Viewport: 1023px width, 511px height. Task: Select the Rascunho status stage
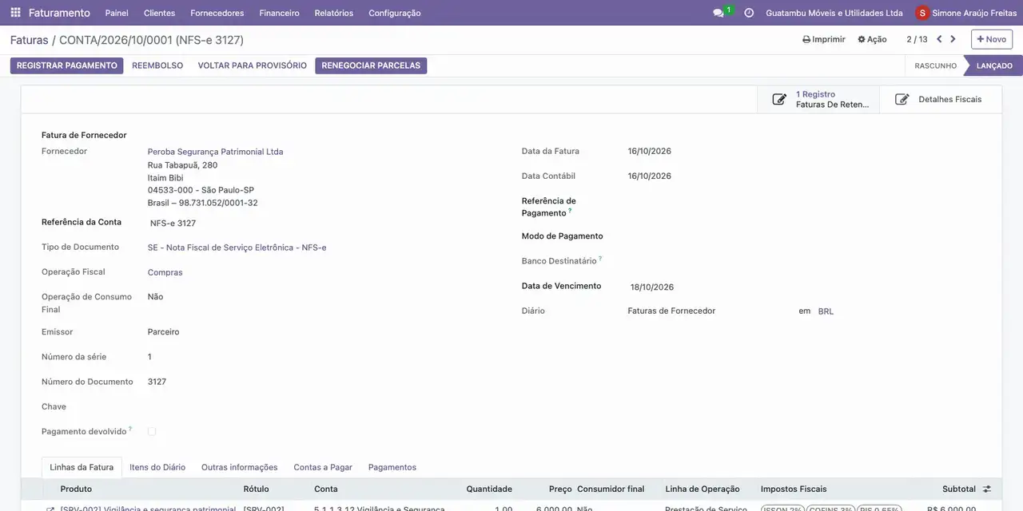pos(935,65)
